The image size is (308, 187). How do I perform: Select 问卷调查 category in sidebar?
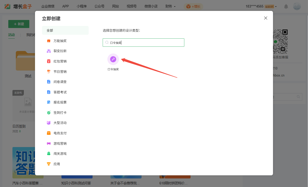click(x=60, y=82)
